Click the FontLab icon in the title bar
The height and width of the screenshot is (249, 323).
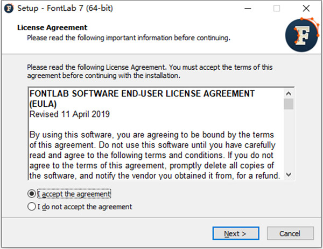[x=8, y=9]
